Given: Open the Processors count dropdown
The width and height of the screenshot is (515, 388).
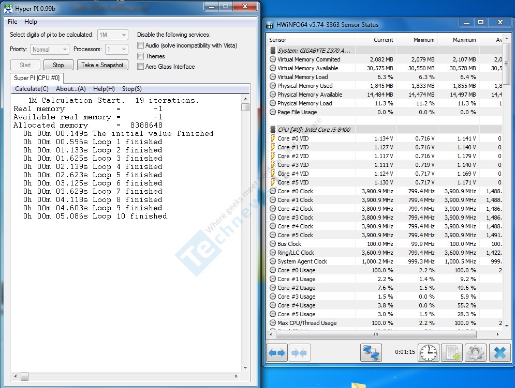Looking at the screenshot, I should click(116, 50).
